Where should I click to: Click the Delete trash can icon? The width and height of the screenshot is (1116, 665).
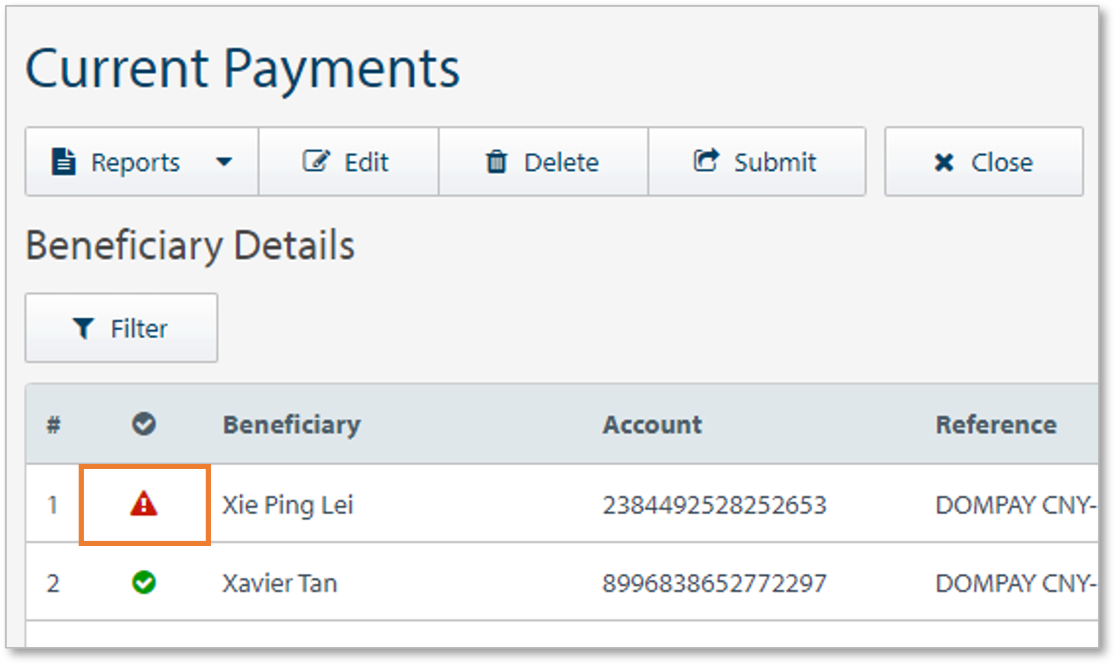tap(497, 161)
